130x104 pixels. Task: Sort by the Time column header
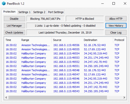(x=12, y=40)
